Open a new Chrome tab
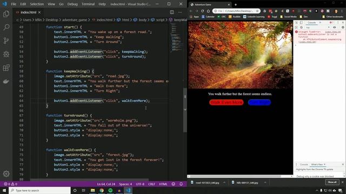Viewport: 346px width, 194px height. 236,4
